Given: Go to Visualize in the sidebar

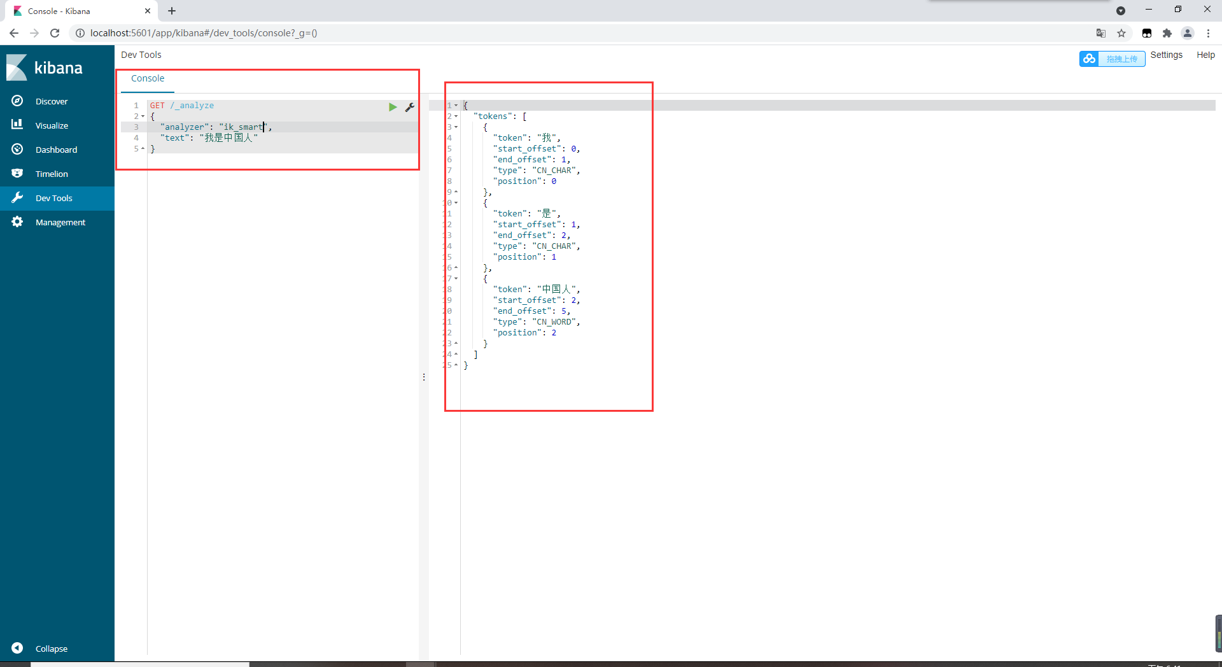Looking at the screenshot, I should (52, 125).
